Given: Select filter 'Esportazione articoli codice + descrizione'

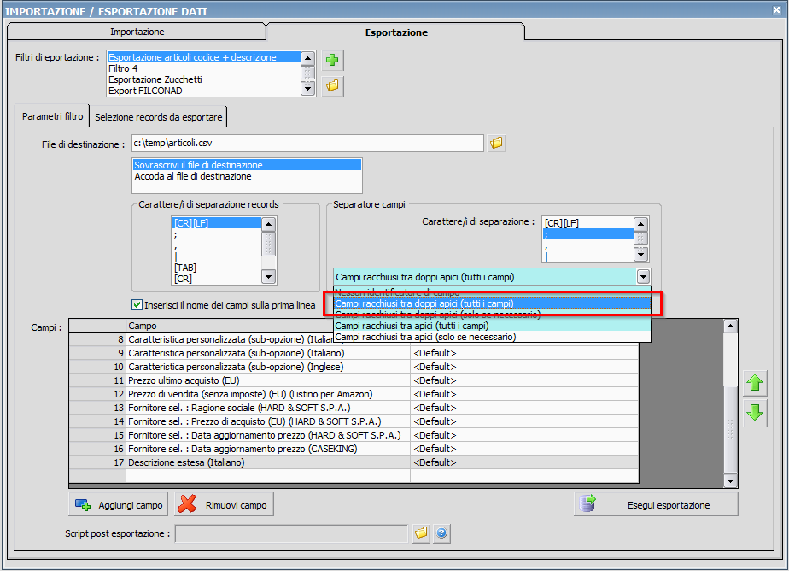Looking at the screenshot, I should pyautogui.click(x=203, y=57).
